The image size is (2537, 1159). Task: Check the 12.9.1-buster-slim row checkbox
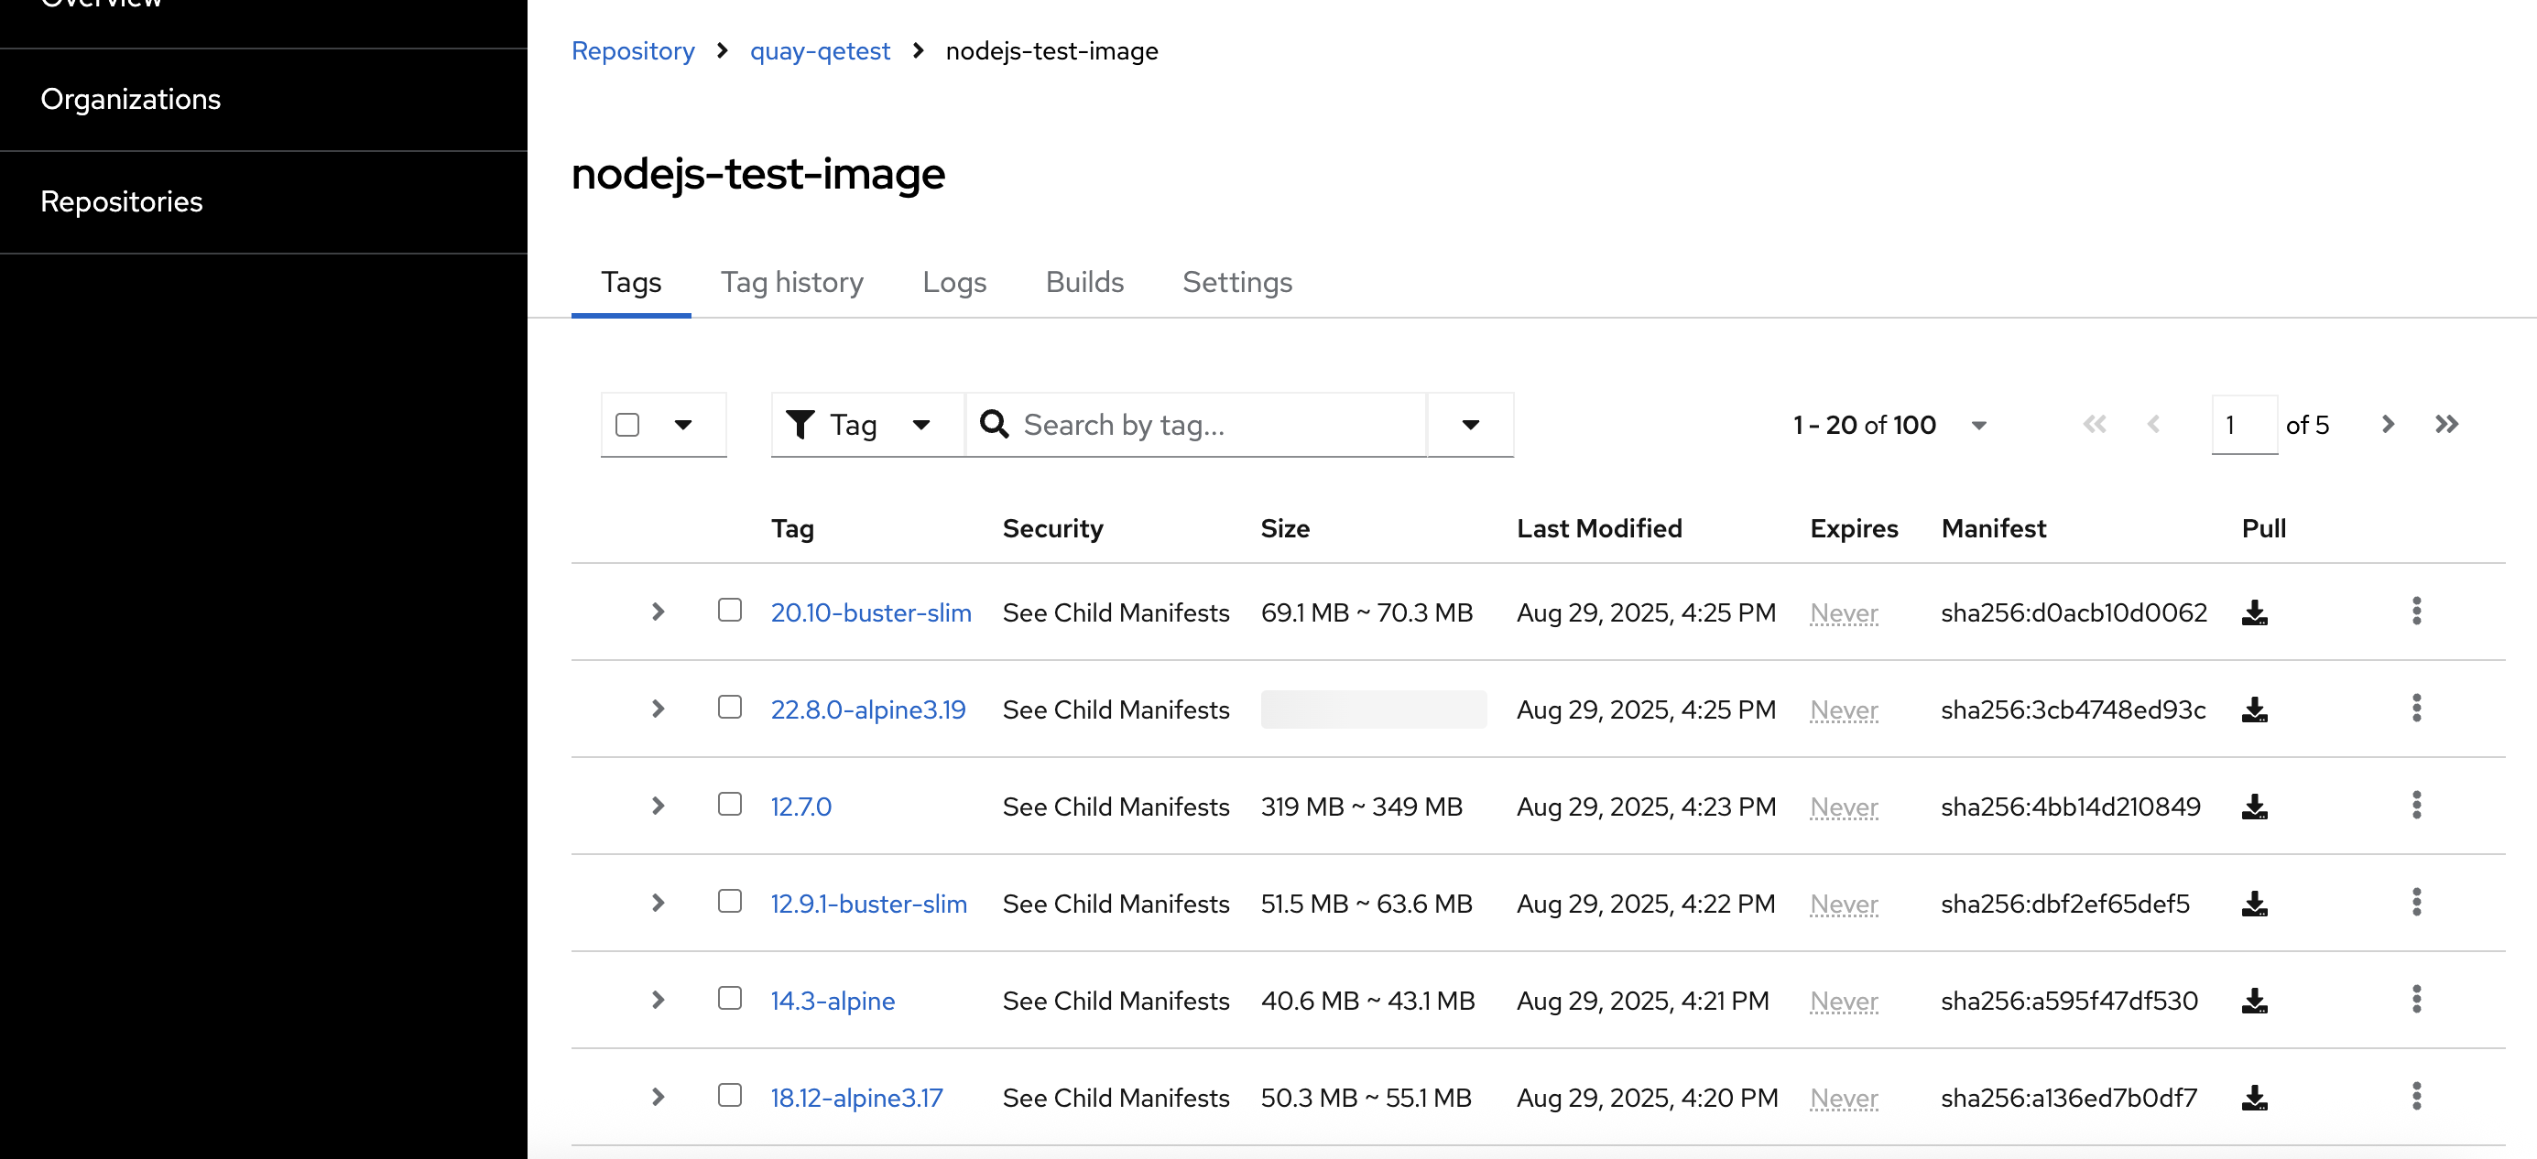point(730,901)
